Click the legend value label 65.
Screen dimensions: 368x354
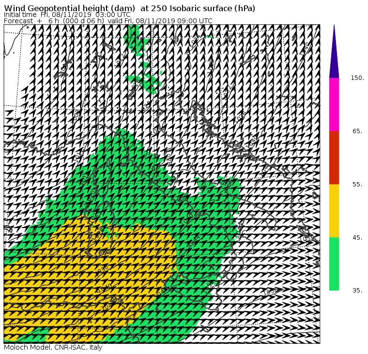click(x=358, y=131)
